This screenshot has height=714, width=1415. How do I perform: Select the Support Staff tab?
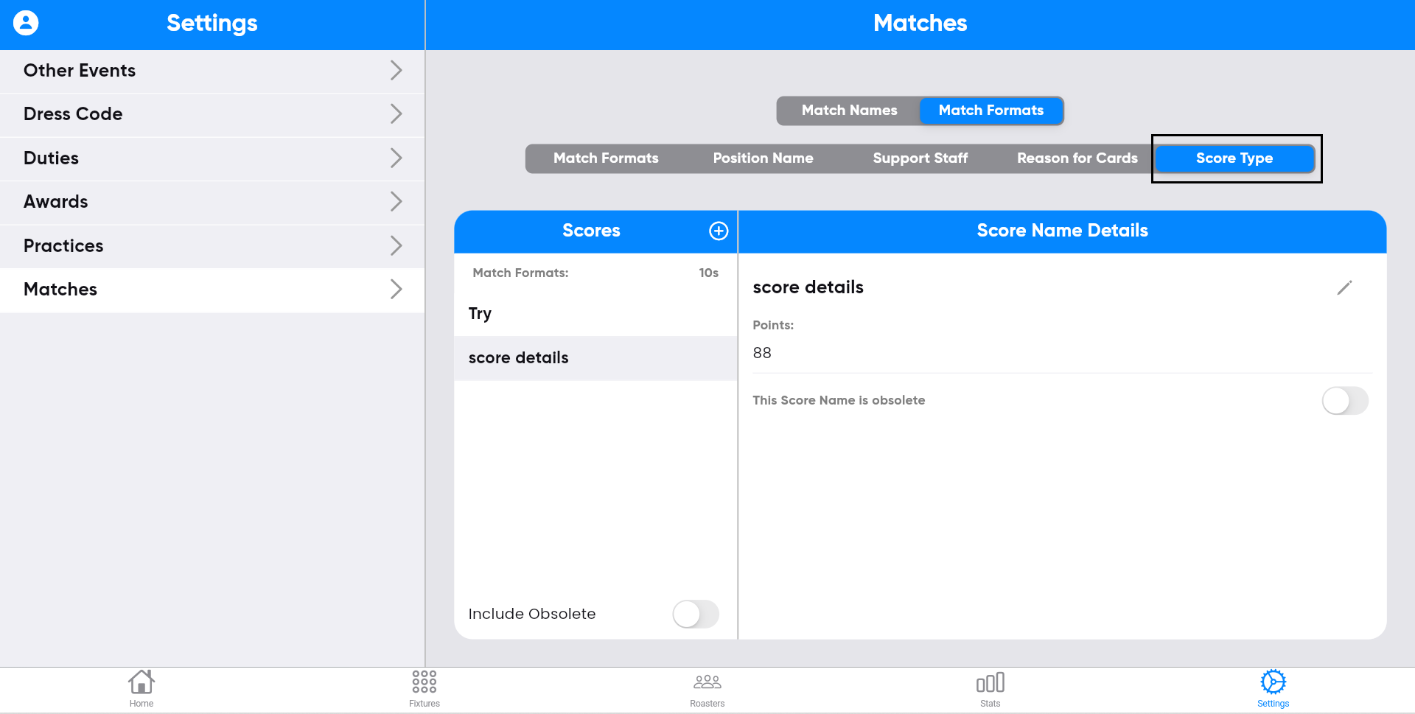click(920, 158)
